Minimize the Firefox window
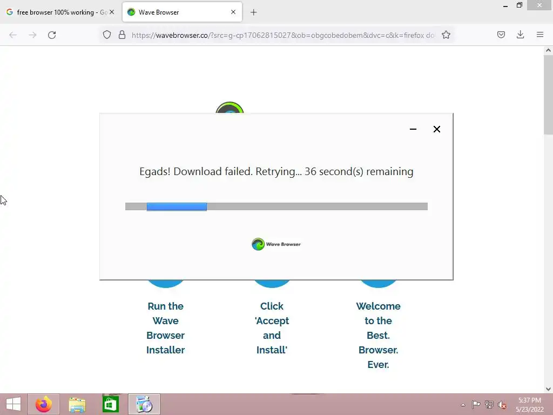The height and width of the screenshot is (415, 553). (505, 5)
